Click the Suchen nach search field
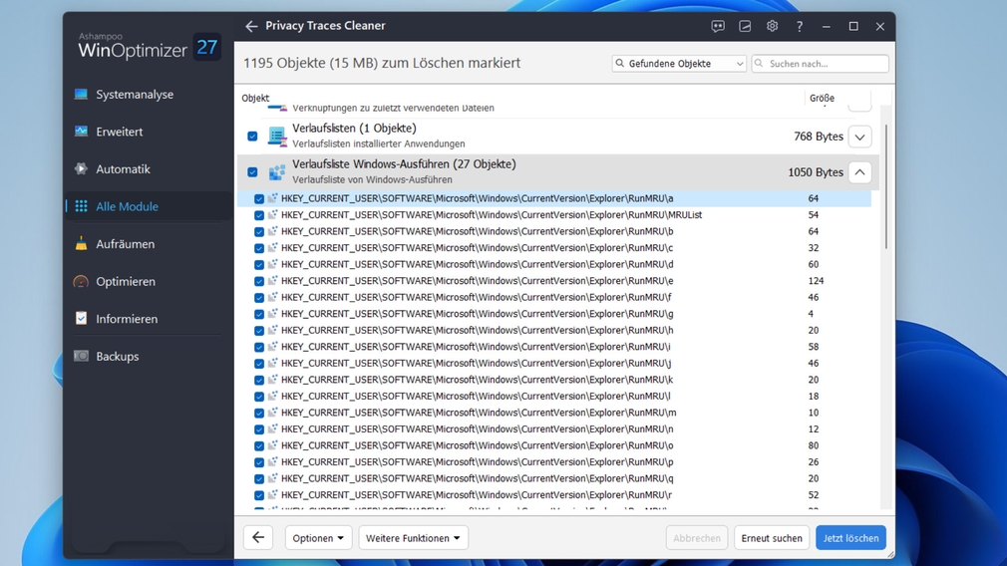The width and height of the screenshot is (1007, 566). coord(821,64)
